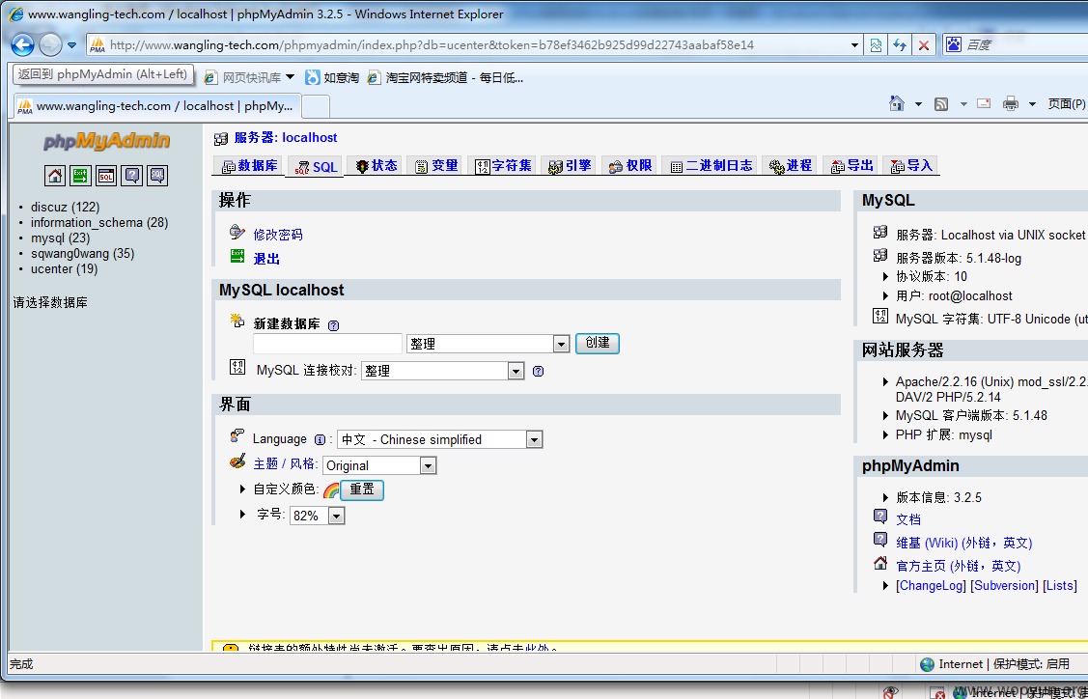Open the address bar history dropdown arrow
This screenshot has width=1088, height=699.
point(855,45)
